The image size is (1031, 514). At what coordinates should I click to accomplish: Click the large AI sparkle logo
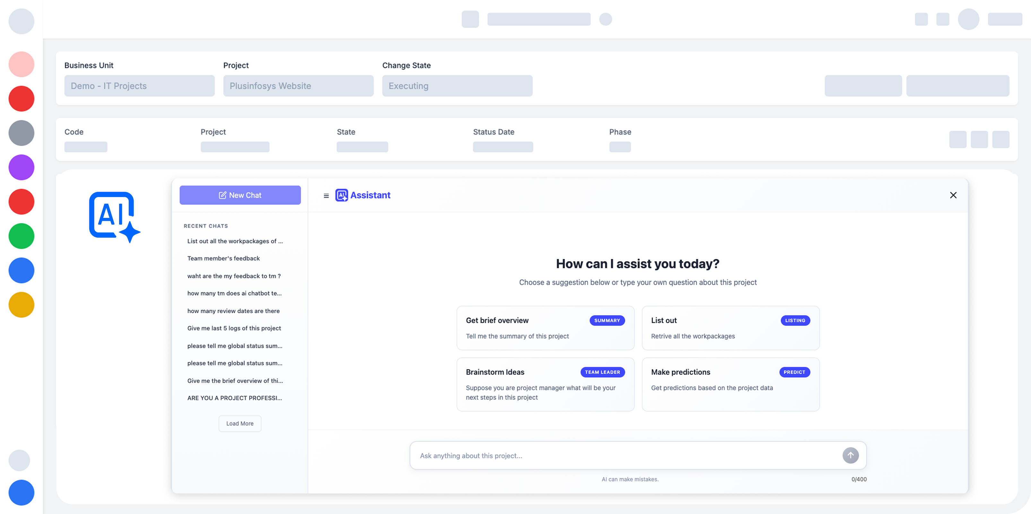click(114, 216)
